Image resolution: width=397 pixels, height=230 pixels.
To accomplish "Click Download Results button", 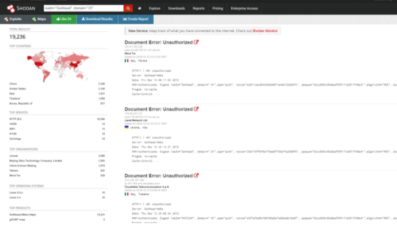I will (x=97, y=19).
